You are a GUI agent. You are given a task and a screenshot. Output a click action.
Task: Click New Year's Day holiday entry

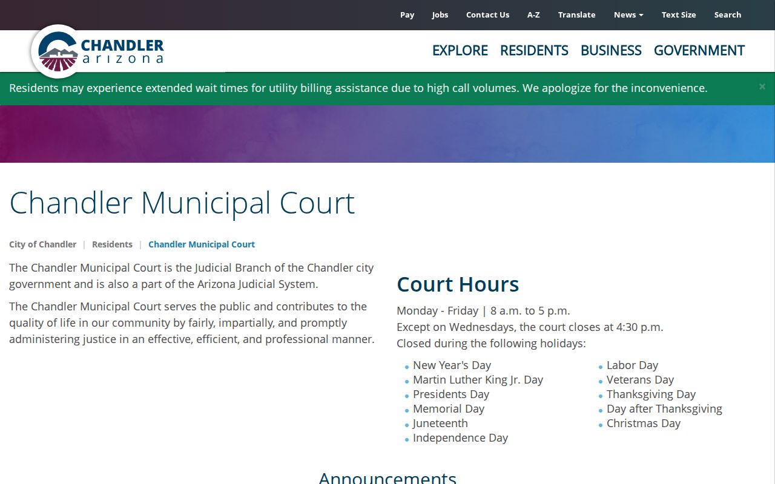452,365
